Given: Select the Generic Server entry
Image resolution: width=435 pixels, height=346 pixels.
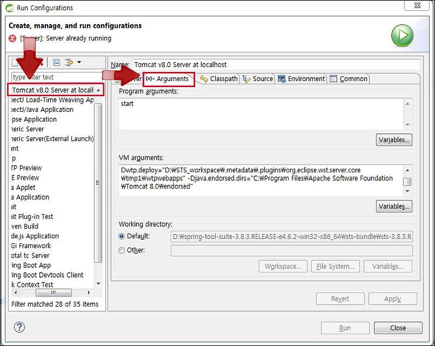Looking at the screenshot, I should [x=27, y=129].
